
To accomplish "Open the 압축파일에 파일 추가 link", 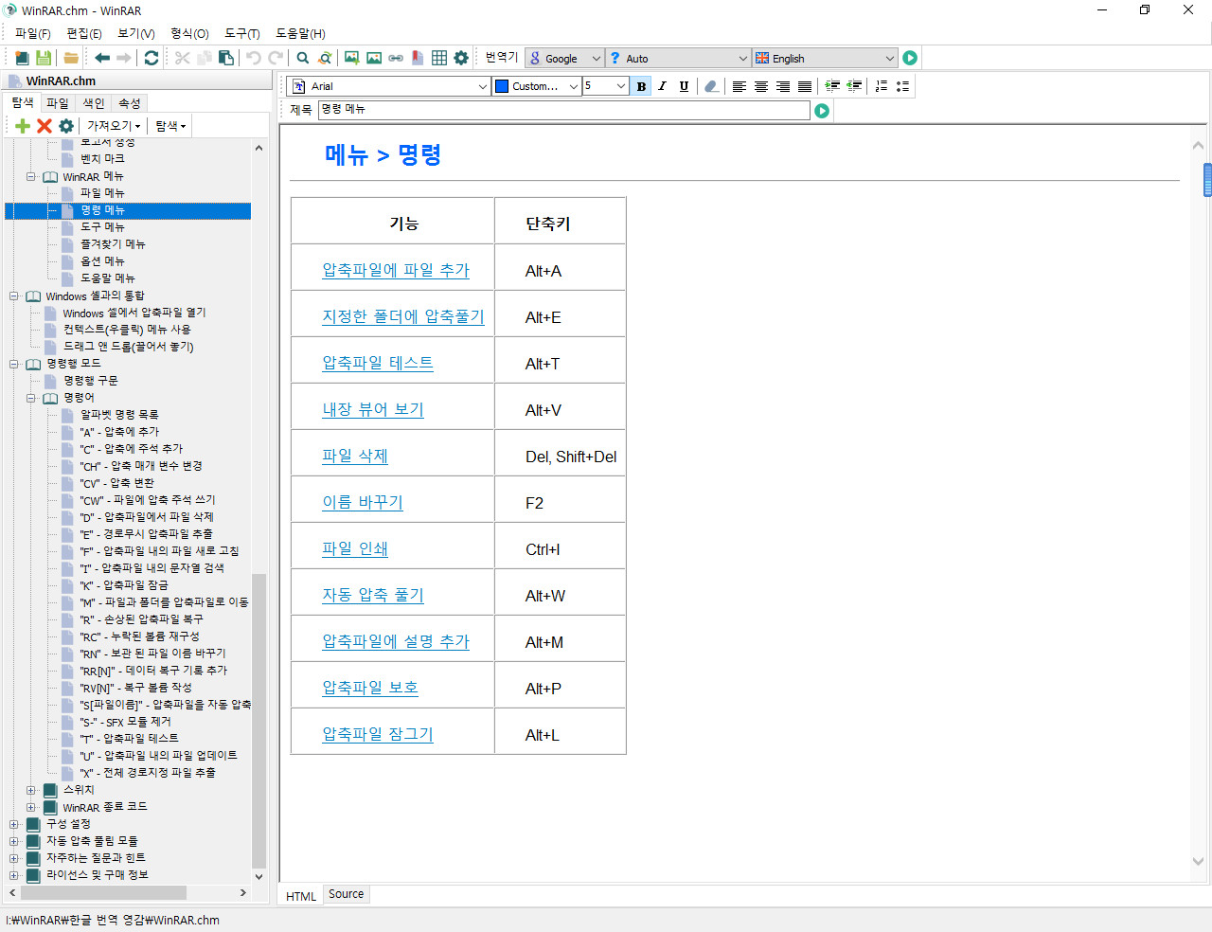I will pos(396,271).
